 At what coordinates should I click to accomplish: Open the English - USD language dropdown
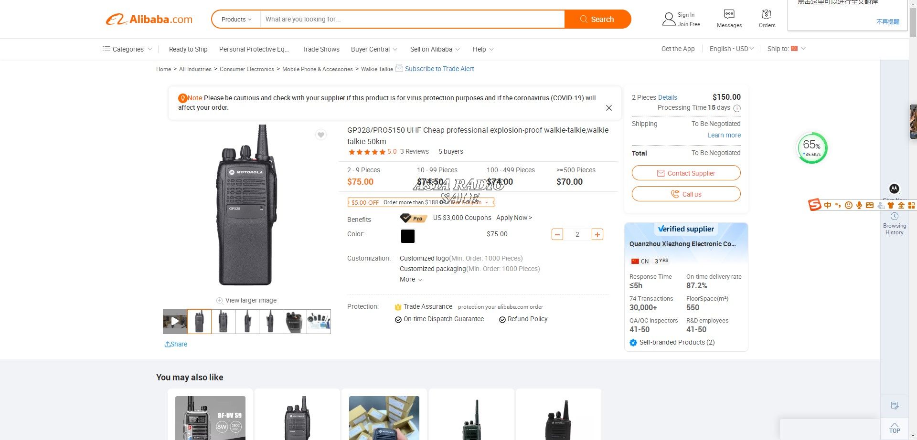pos(732,49)
